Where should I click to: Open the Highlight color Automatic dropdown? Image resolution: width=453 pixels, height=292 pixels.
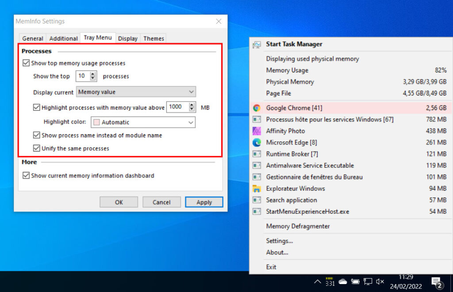click(143, 122)
